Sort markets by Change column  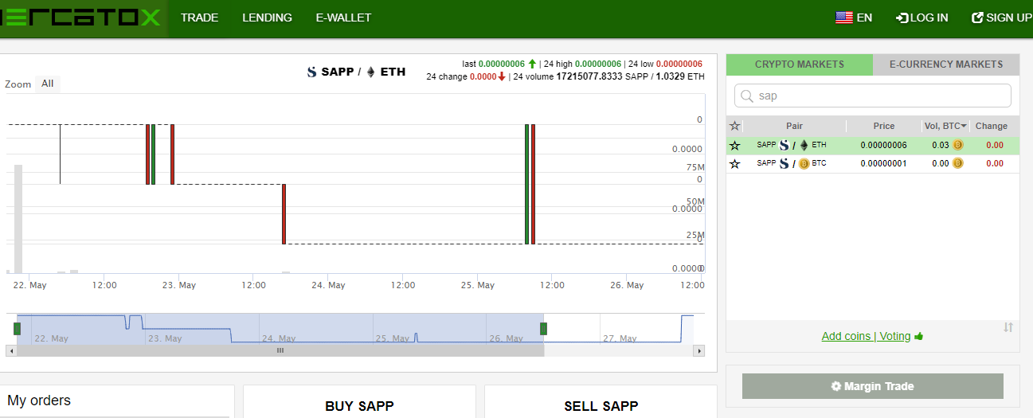[x=992, y=126]
